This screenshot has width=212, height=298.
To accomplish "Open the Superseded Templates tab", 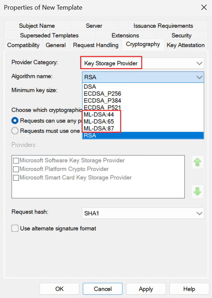I will coord(49,35).
